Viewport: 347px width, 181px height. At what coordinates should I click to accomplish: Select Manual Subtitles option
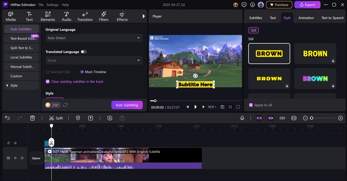pos(21,67)
